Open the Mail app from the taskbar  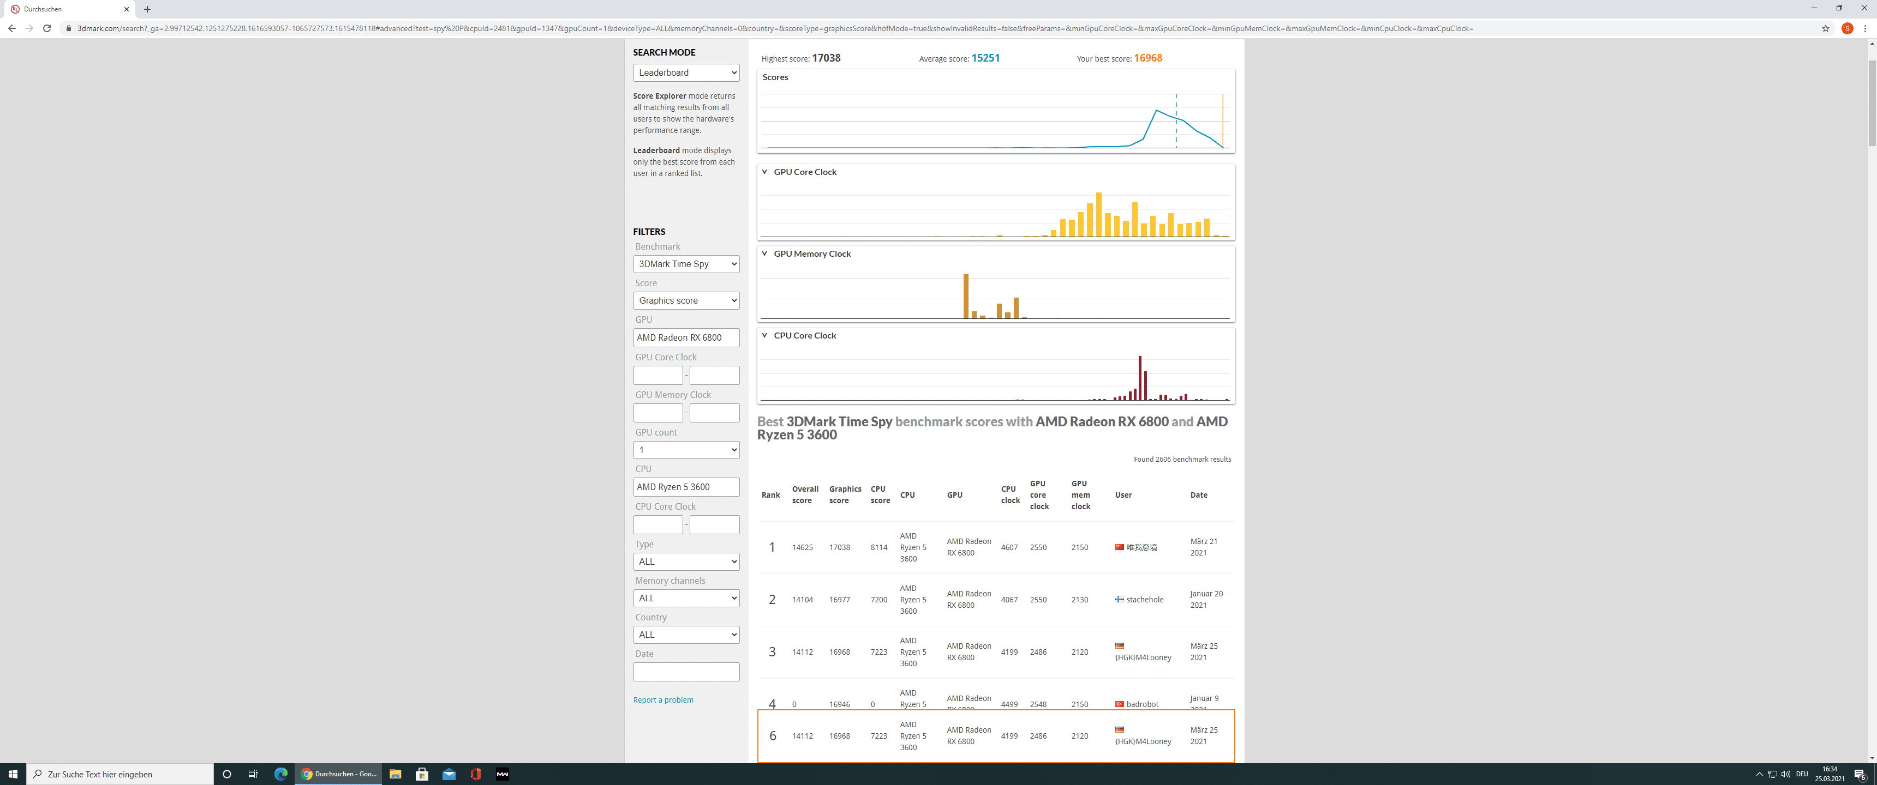[x=449, y=774]
